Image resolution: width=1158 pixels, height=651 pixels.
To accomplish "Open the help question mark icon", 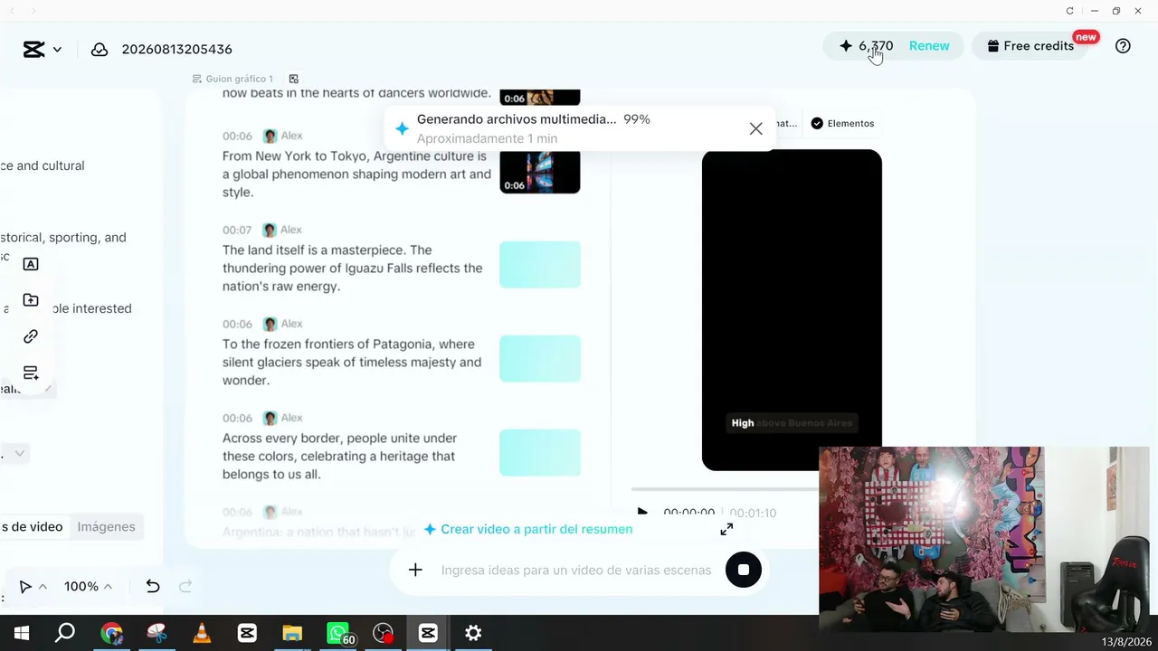I will click(1123, 46).
